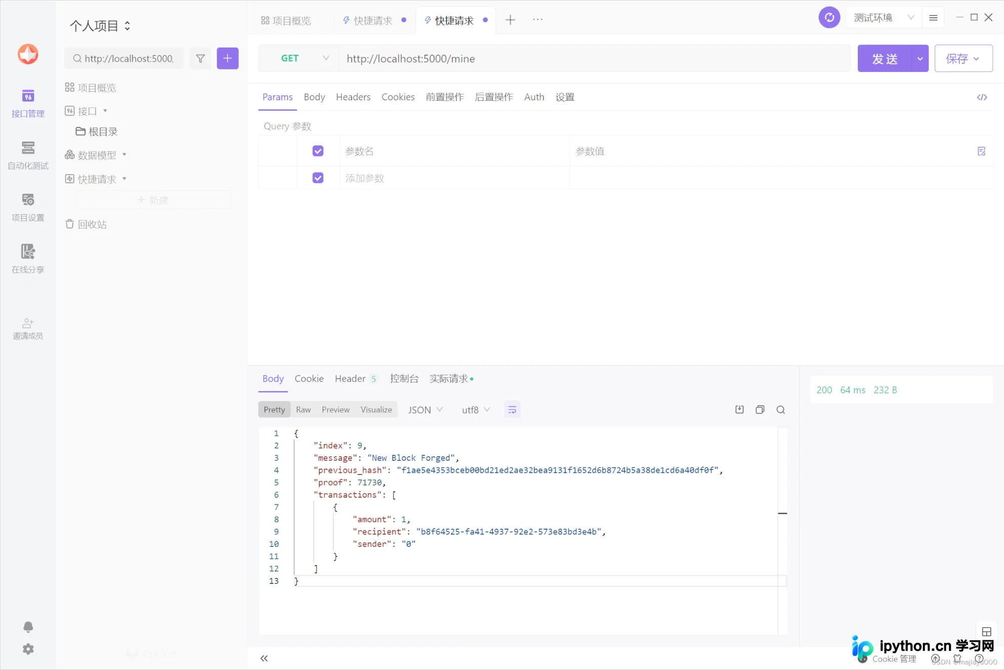Open the 在线分享 sidebar icon
This screenshot has height=670, width=1004.
28,259
